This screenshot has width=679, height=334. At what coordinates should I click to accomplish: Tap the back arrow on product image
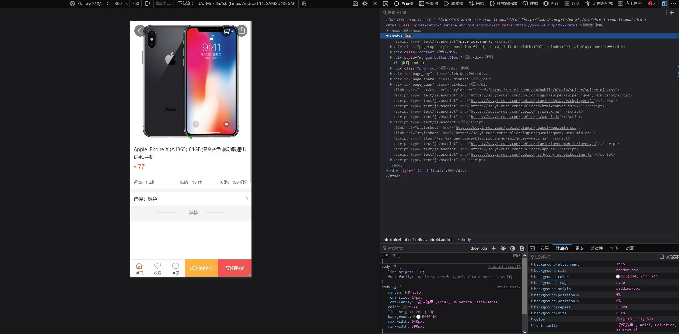(140, 31)
